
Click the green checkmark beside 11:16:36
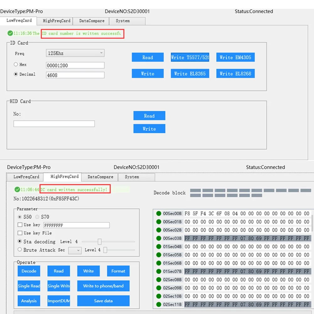click(x=10, y=33)
